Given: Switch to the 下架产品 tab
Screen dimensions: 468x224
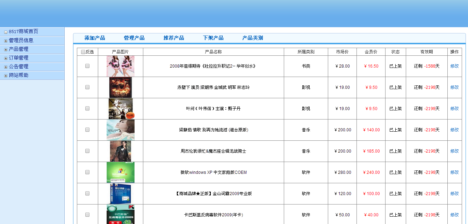Looking at the screenshot, I should 213,38.
